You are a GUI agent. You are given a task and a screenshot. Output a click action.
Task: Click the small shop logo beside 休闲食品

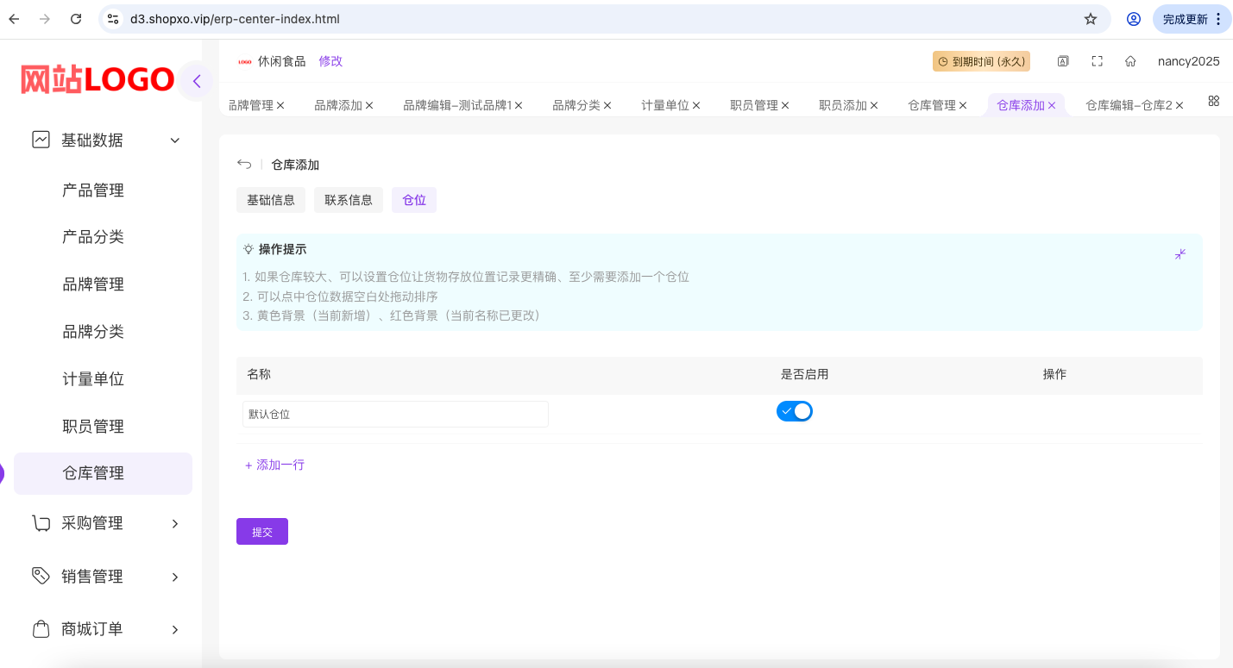245,61
